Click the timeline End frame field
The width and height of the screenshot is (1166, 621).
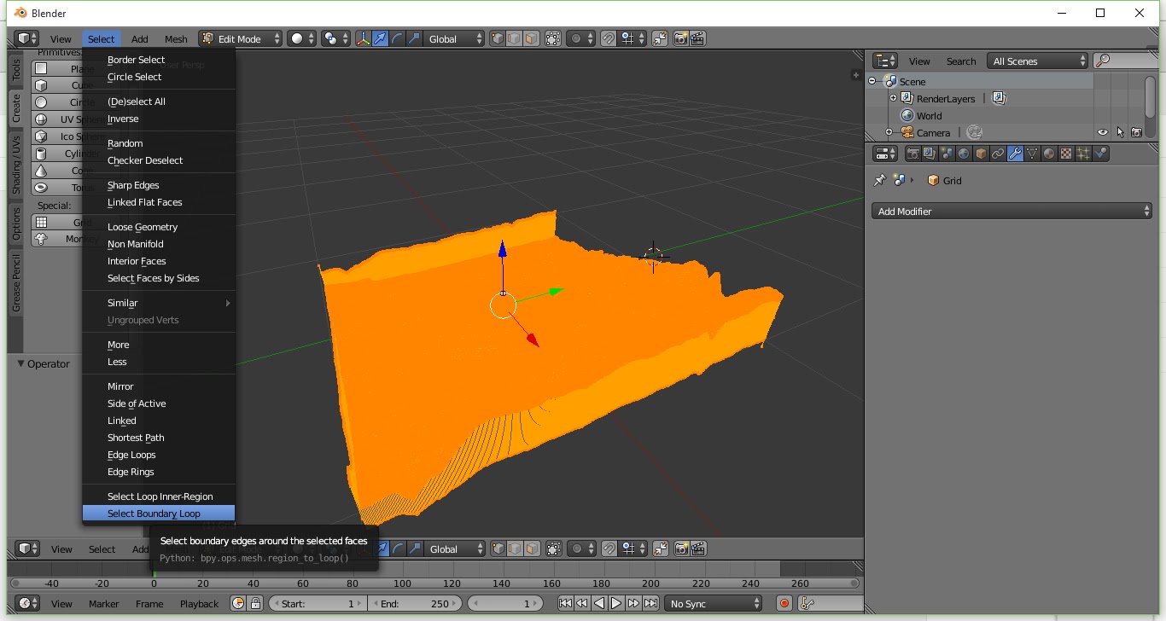(x=415, y=603)
